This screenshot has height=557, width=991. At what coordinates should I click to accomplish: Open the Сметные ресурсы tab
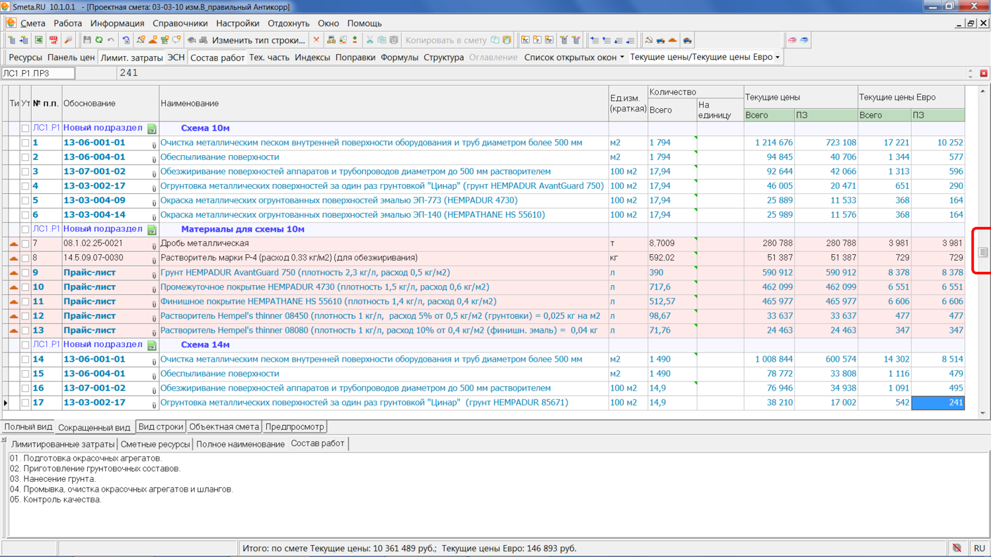click(x=155, y=444)
